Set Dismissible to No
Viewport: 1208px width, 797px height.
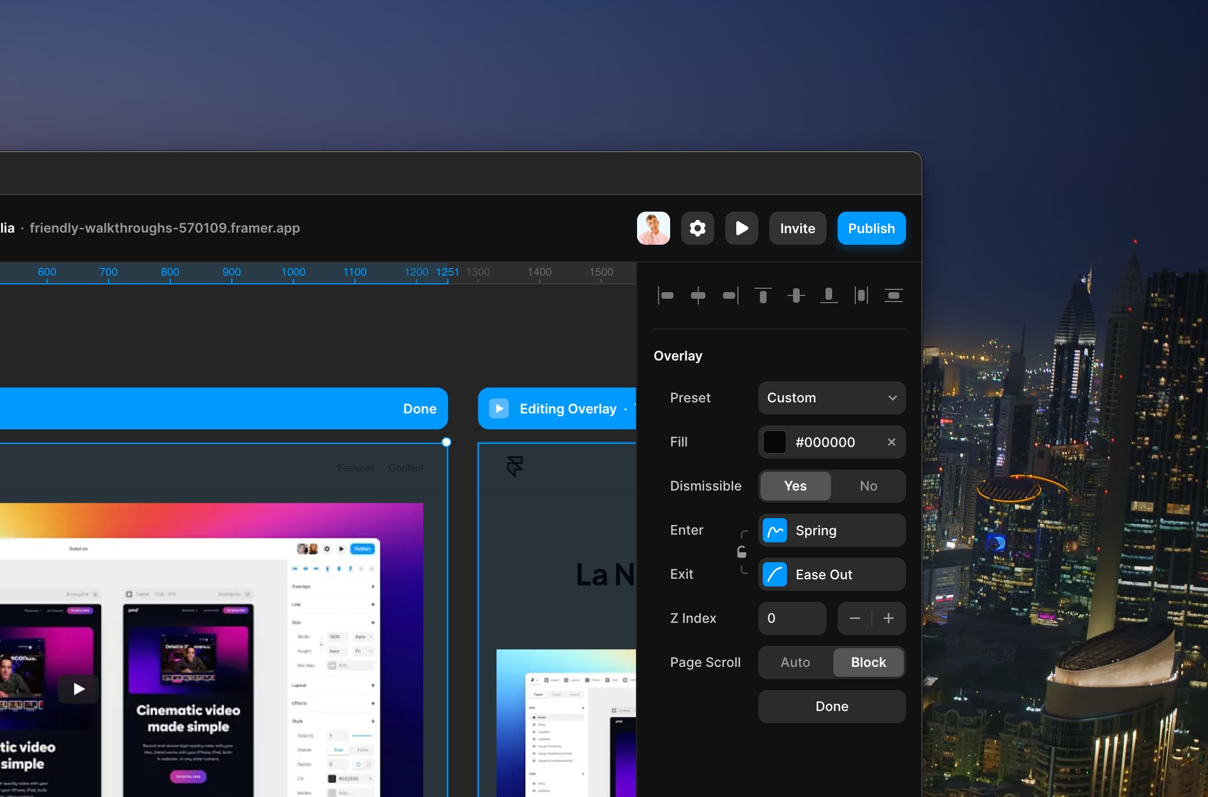tap(868, 486)
